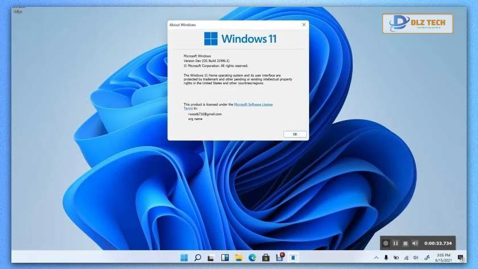Mute the recorder audio speaker icon
478x269 pixels.
[x=415, y=243]
